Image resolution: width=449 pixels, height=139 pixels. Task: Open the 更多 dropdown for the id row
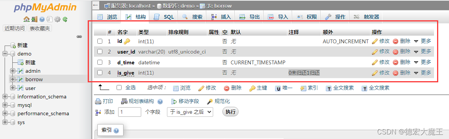[x=422, y=41]
